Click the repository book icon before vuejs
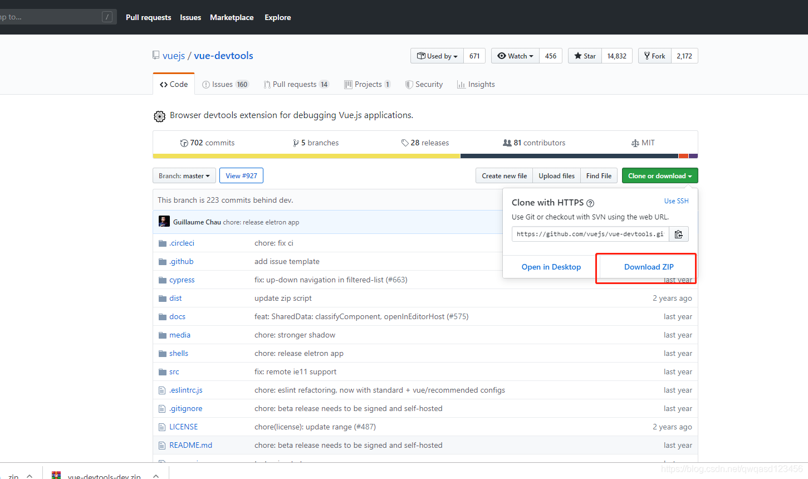 (x=156, y=55)
